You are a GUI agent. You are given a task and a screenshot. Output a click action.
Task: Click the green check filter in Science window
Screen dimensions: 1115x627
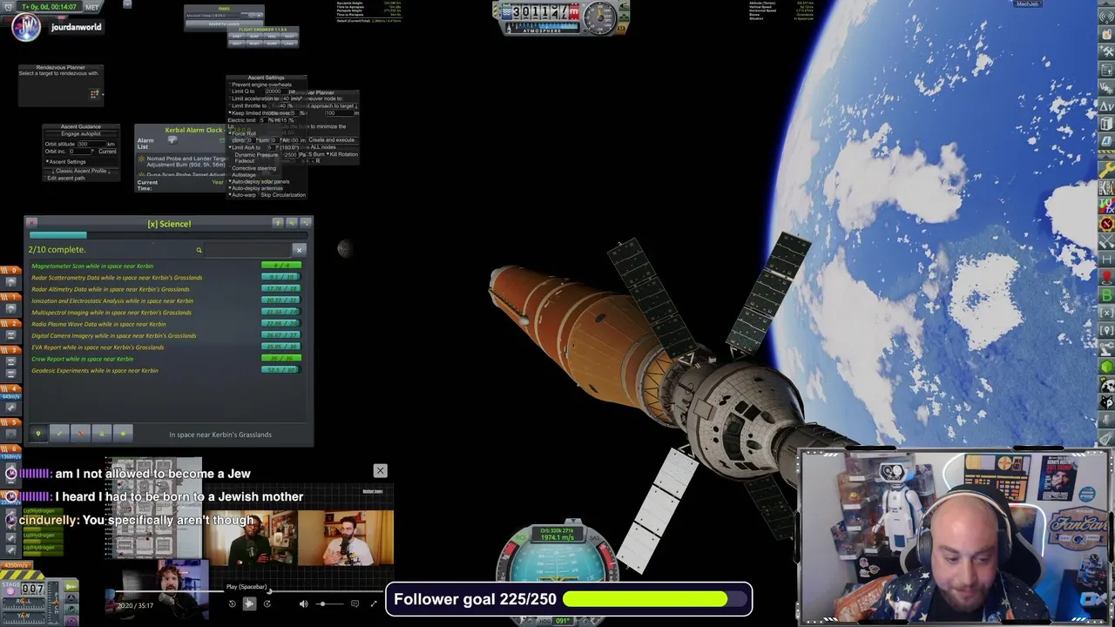click(x=59, y=434)
